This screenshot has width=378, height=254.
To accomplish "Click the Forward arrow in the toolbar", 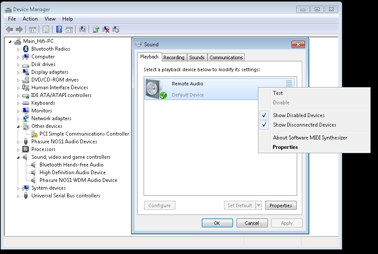I will click(19, 29).
